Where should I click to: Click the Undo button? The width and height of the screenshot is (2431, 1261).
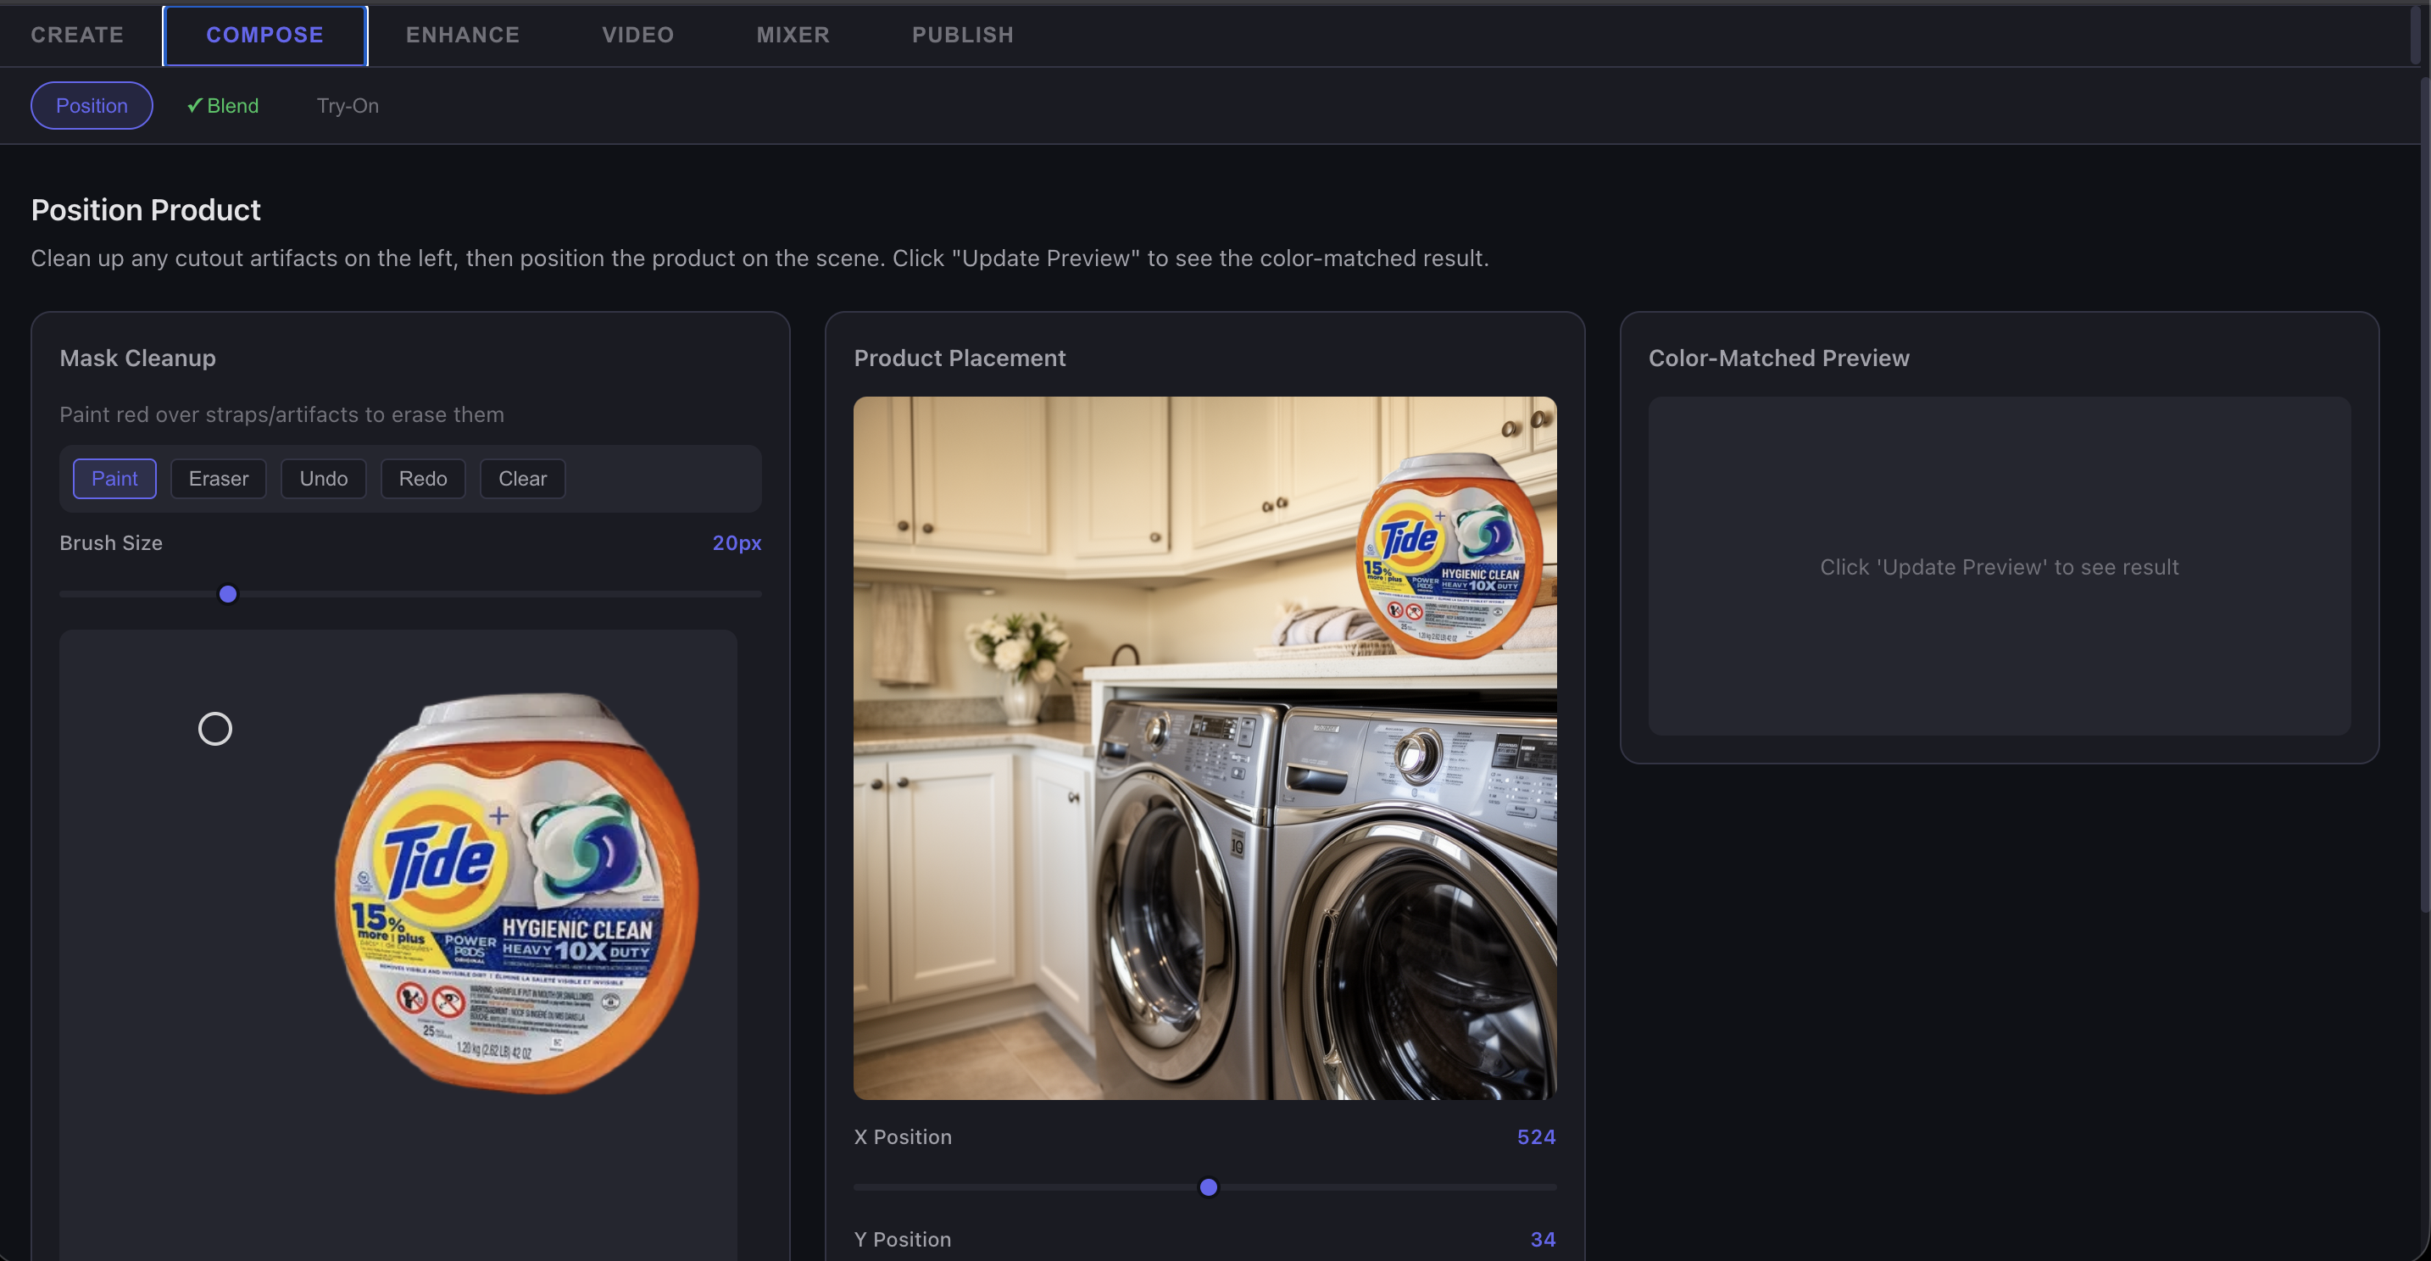(324, 478)
